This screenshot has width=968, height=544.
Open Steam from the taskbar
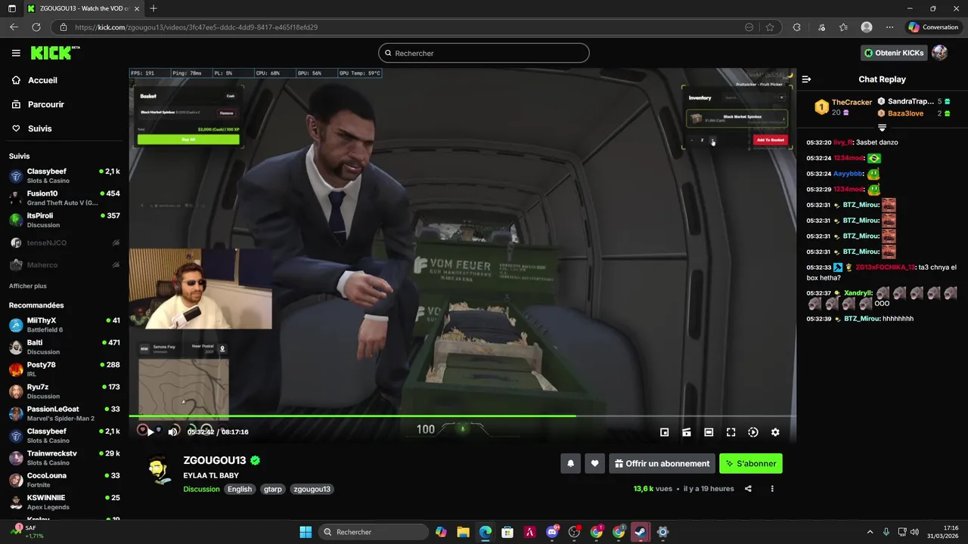pyautogui.click(x=641, y=532)
